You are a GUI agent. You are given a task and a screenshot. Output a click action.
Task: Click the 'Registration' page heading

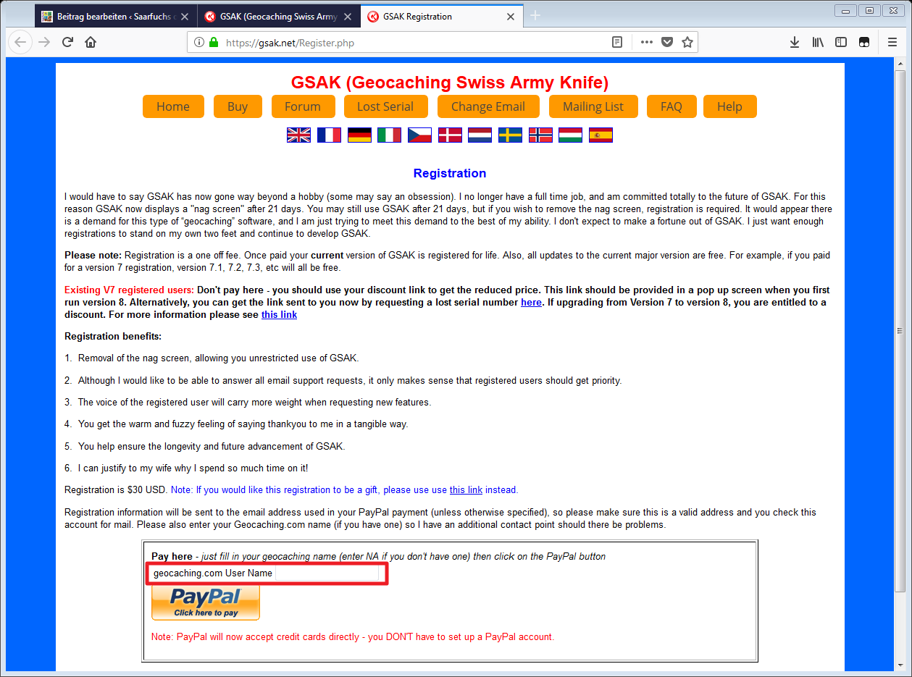(x=450, y=173)
